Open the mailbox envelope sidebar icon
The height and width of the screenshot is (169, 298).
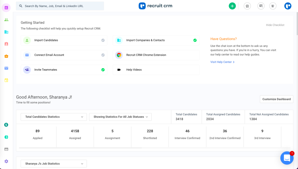6,68
